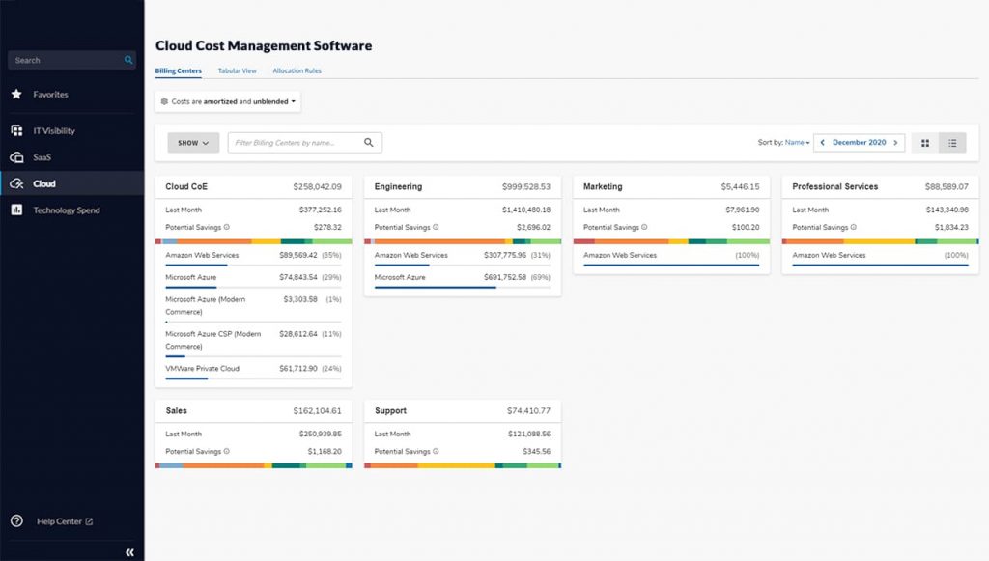Click the search magnifier in filter field
The image size is (989, 561).
point(367,141)
